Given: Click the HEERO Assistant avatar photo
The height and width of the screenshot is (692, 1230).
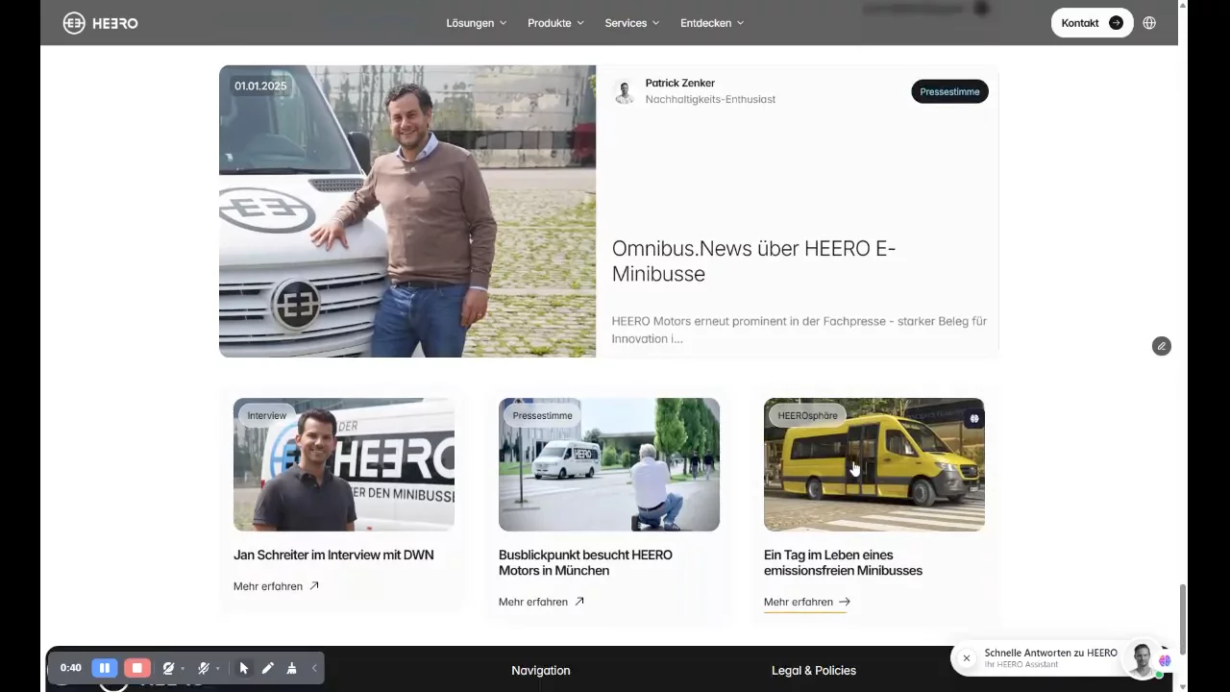Looking at the screenshot, I should (x=1141, y=659).
